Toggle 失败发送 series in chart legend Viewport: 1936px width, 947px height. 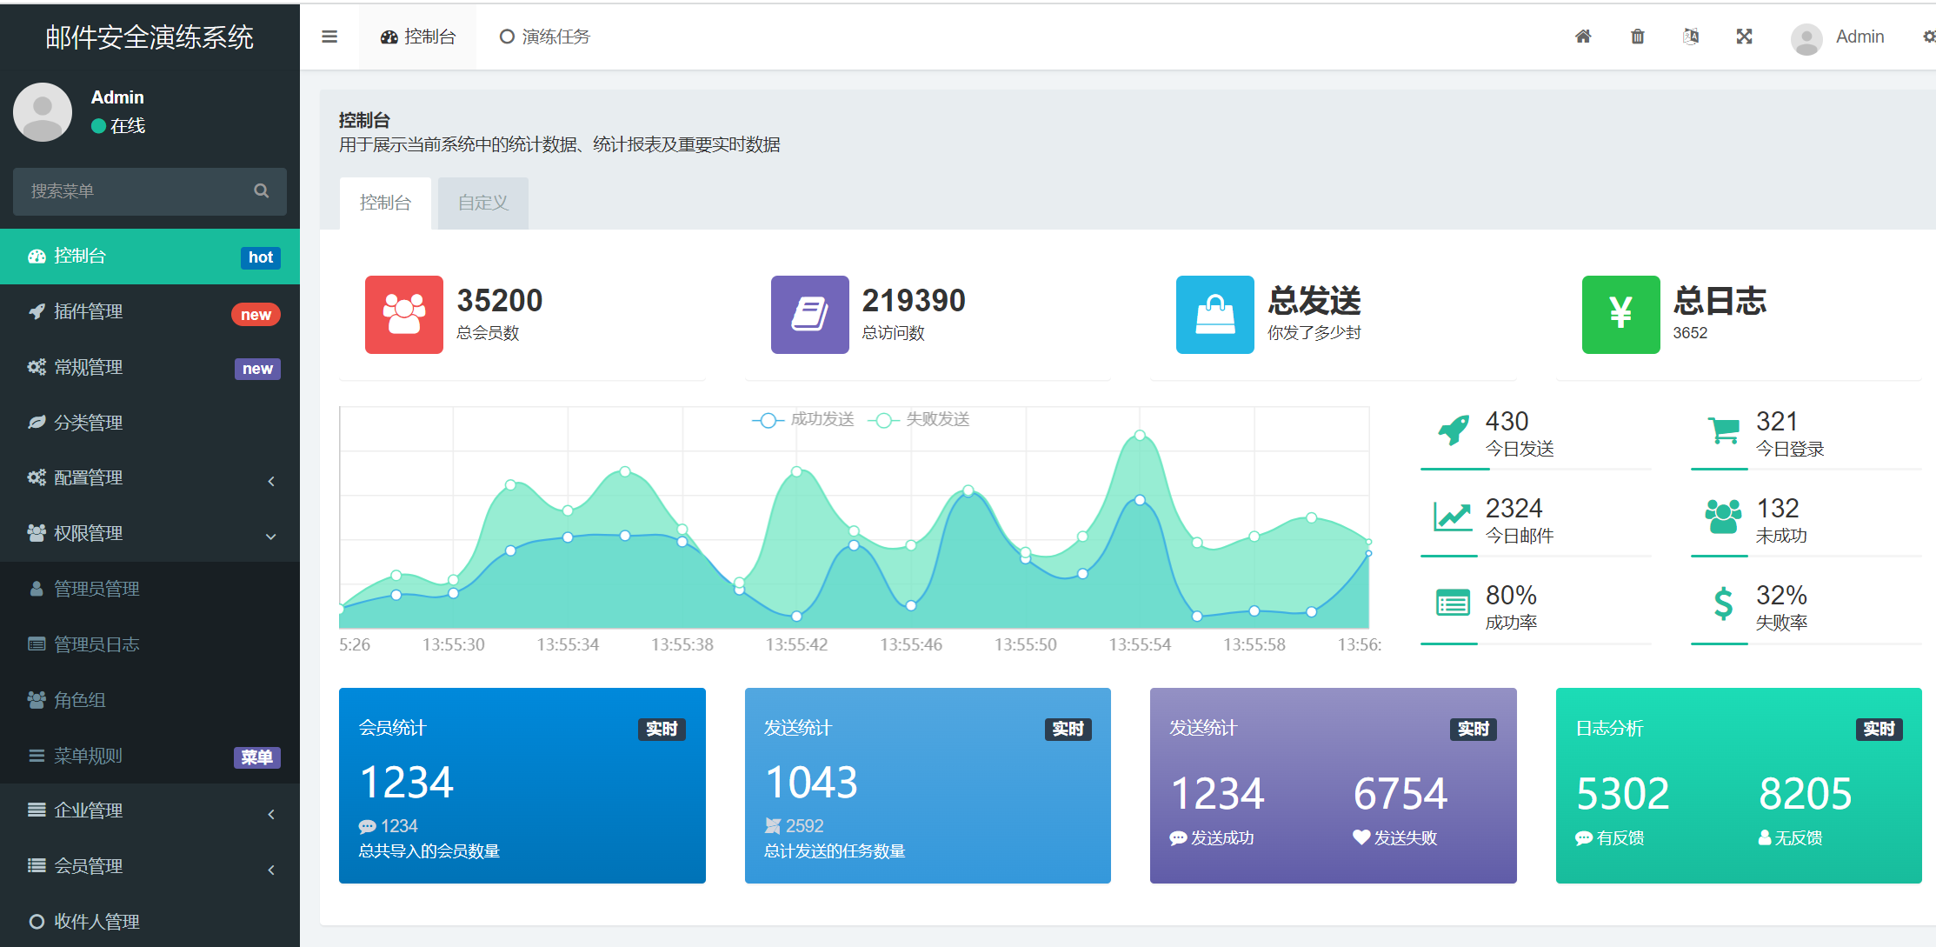[x=919, y=420]
